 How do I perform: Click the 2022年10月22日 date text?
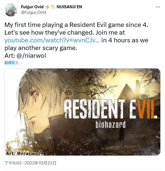40,163
